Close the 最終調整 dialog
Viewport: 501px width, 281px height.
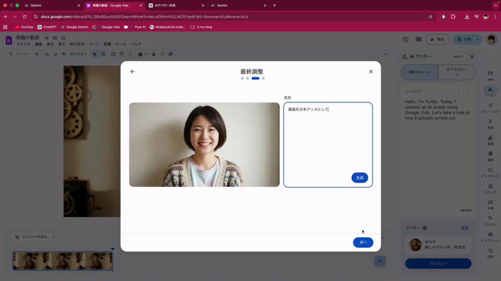point(371,72)
